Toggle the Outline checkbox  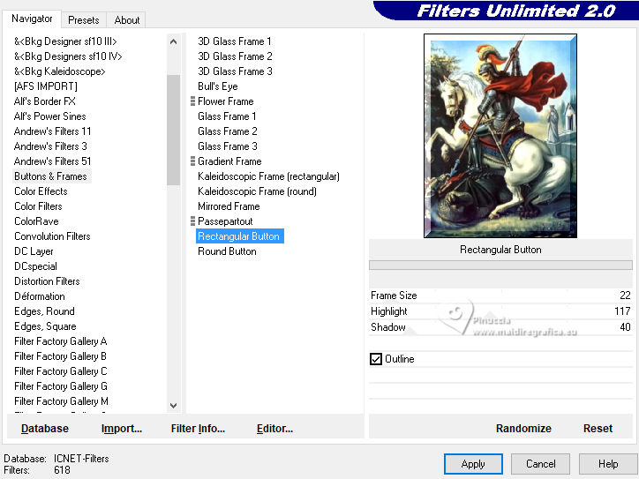point(376,359)
